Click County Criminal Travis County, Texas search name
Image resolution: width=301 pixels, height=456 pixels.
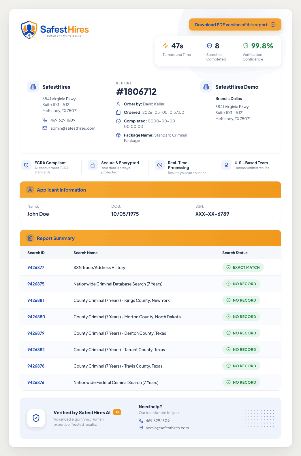(x=118, y=366)
